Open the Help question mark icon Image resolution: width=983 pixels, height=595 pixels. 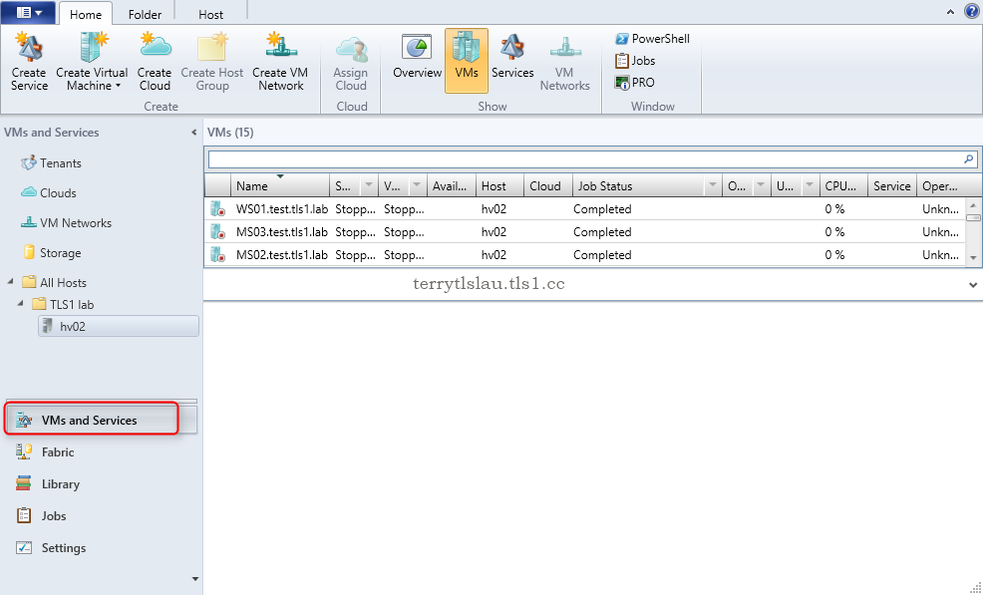(x=972, y=11)
